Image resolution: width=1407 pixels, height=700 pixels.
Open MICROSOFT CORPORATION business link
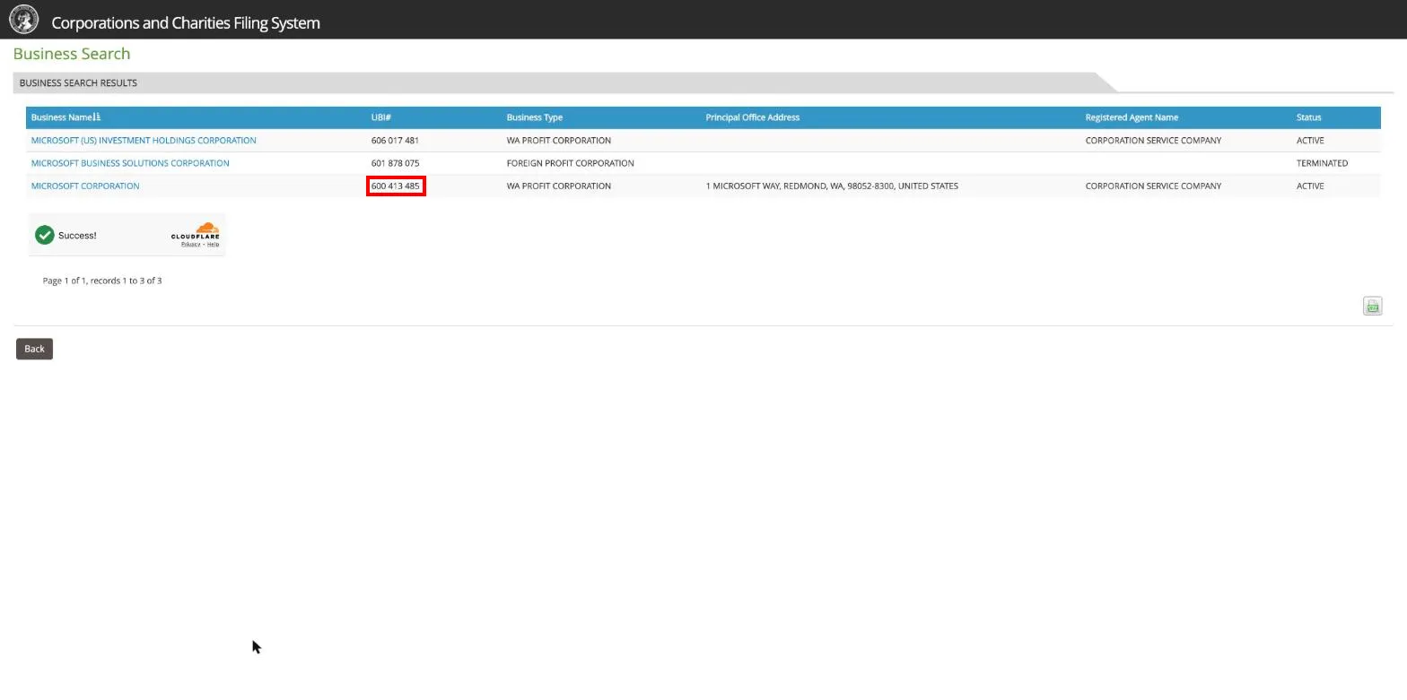pos(85,186)
